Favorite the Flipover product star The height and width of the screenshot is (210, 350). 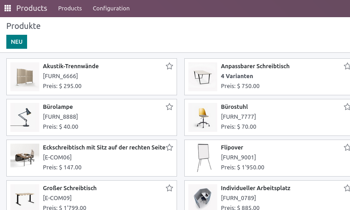[x=347, y=148]
